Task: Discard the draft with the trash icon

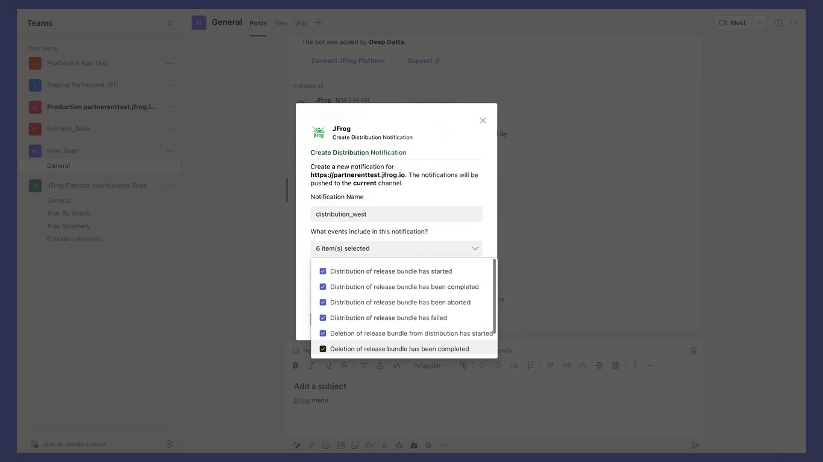Action: coord(693,350)
